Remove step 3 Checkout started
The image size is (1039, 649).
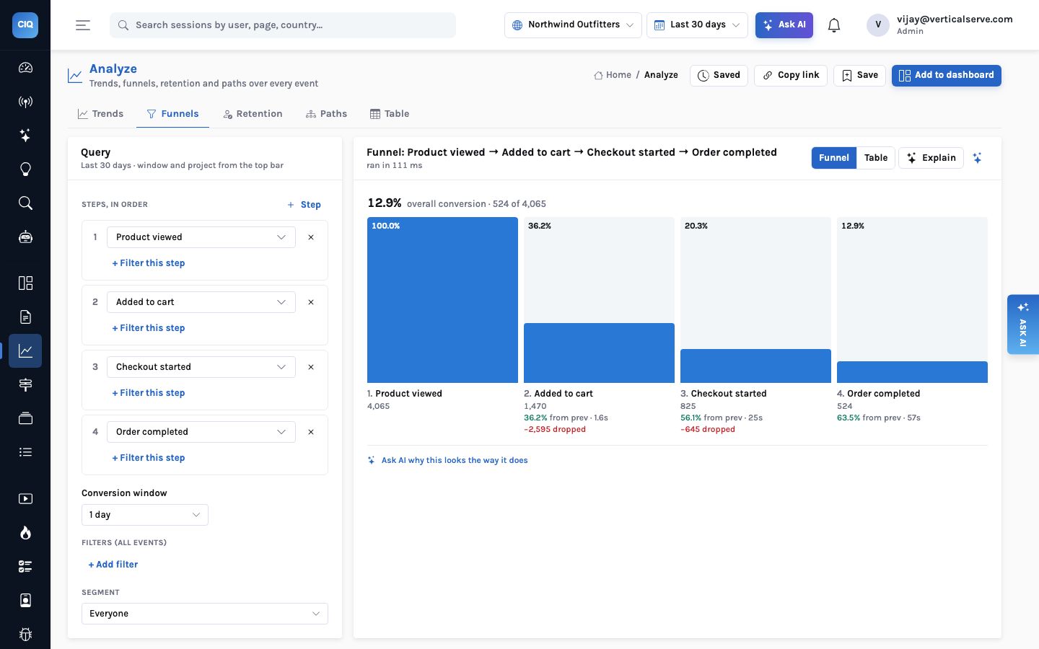click(311, 367)
